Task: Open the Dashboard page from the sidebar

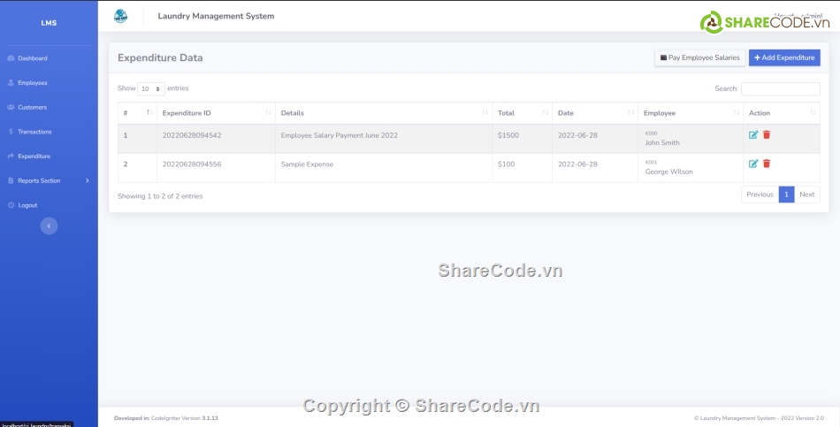Action: coord(33,58)
